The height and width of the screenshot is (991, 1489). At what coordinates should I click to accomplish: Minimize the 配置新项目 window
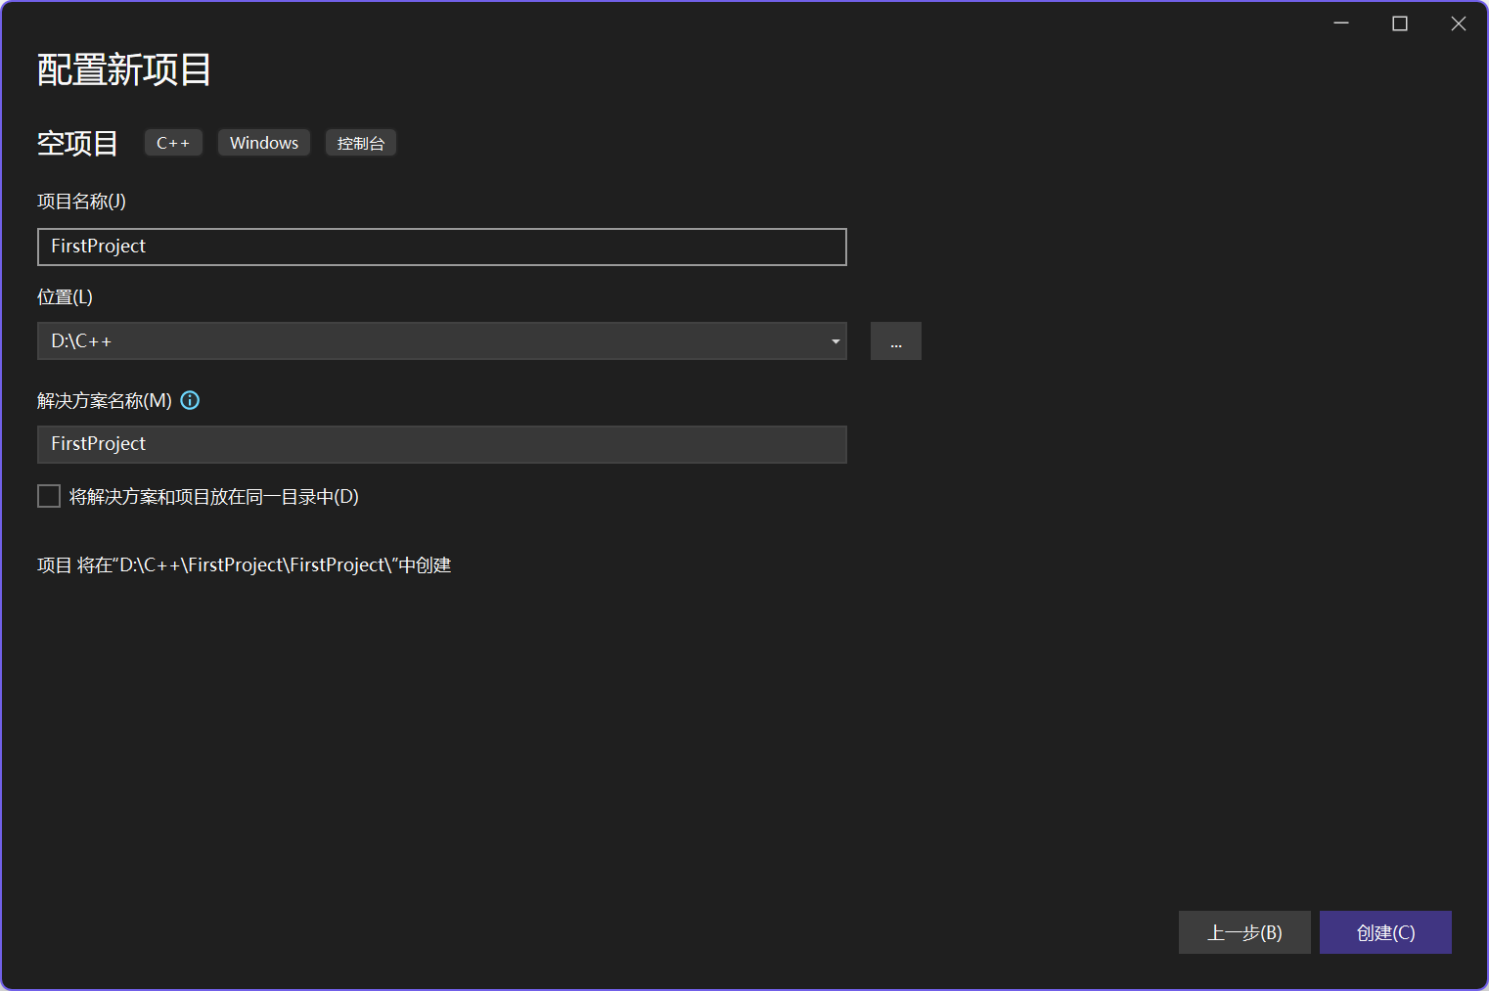pos(1341,23)
